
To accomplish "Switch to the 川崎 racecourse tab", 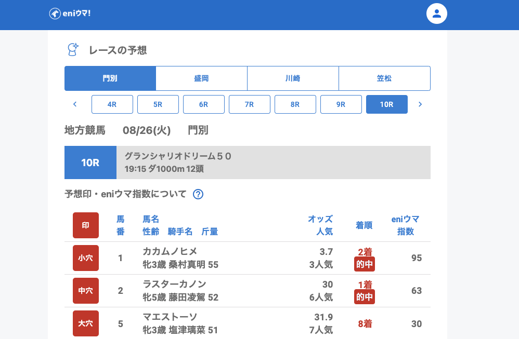I will coord(293,78).
